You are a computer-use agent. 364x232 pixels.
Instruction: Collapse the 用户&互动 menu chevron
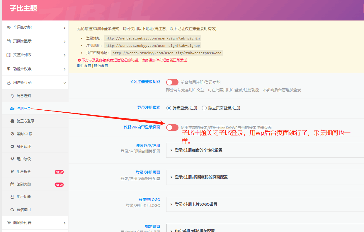64,83
